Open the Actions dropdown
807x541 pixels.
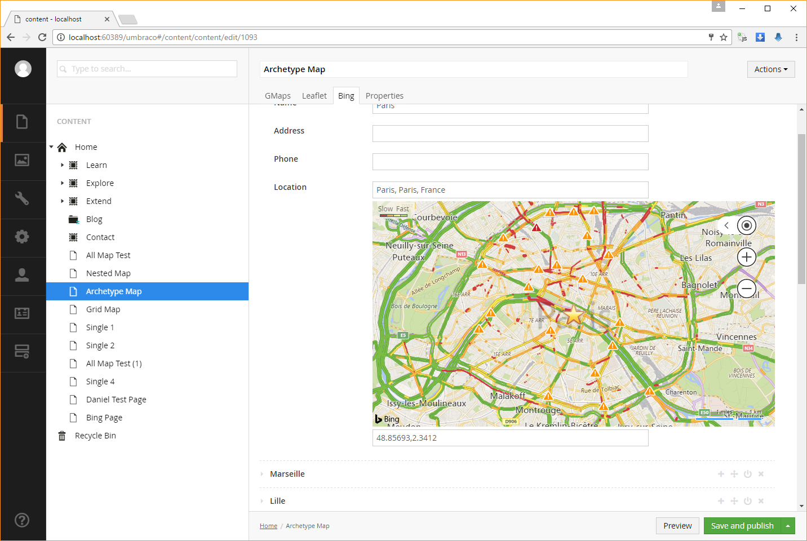771,69
